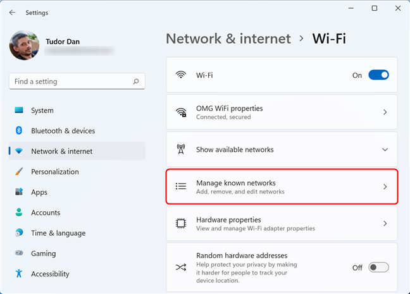Click the Hardware properties chip icon

point(182,224)
